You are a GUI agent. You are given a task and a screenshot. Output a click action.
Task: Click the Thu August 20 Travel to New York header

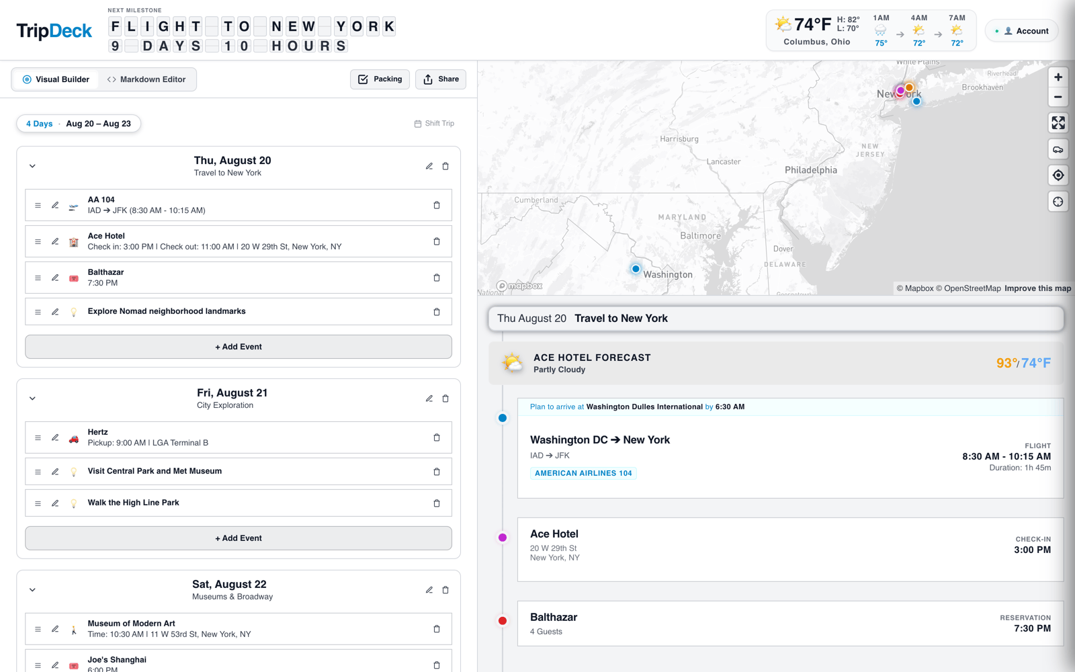coord(776,319)
